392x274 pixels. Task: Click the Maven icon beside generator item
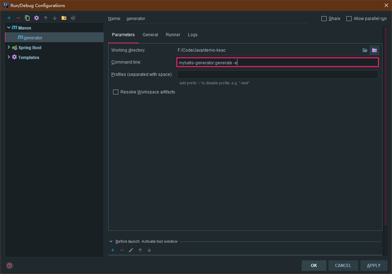click(x=20, y=38)
